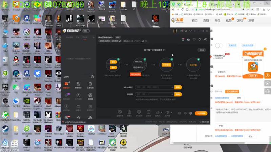Click the browser refresh icon

pos(182,9)
